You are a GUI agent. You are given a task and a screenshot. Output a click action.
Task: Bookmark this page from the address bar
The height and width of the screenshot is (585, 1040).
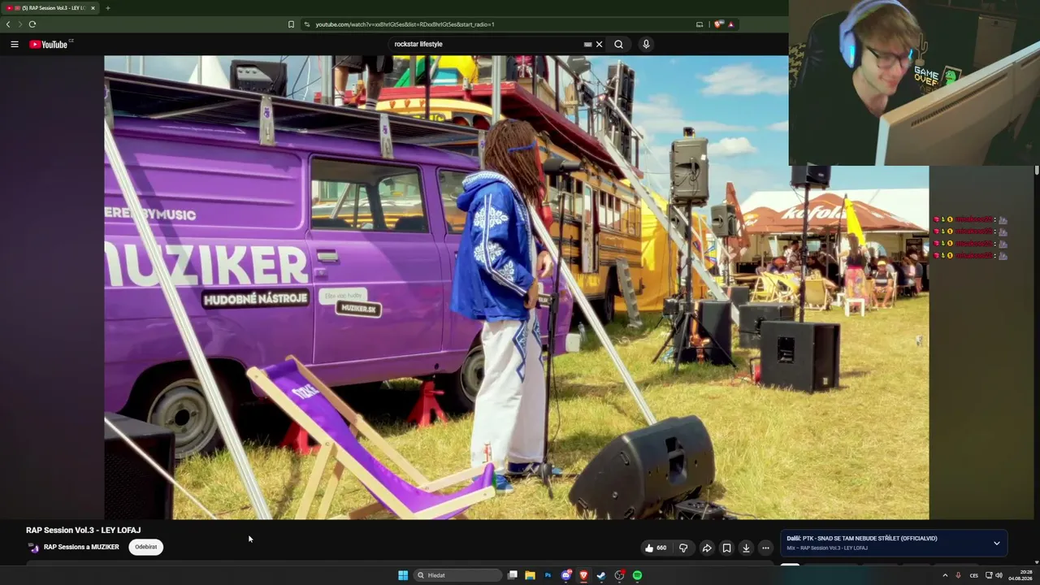[x=291, y=24]
